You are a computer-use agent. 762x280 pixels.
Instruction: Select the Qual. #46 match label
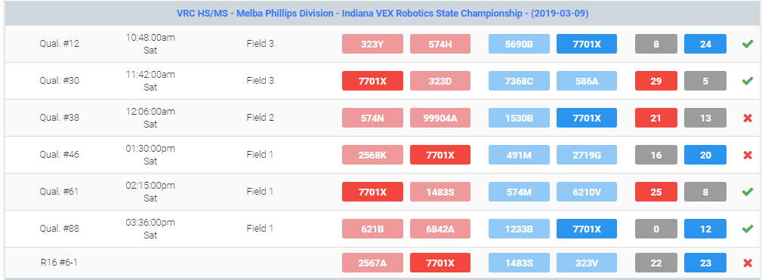(x=60, y=155)
